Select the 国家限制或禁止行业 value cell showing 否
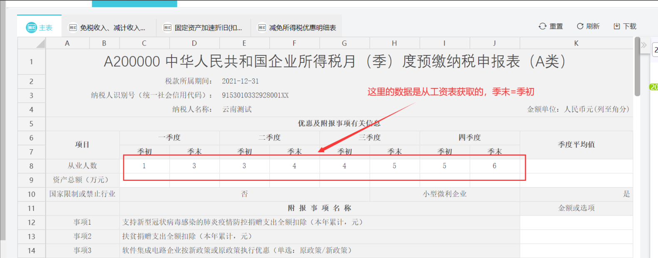658x258 pixels. [244, 194]
